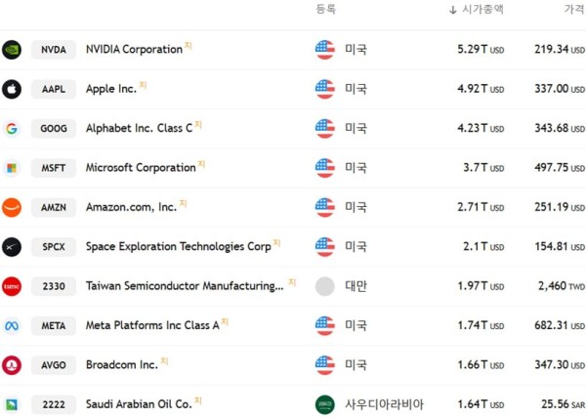586x419 pixels.
Task: Click the Apple logo icon
Action: (12, 89)
